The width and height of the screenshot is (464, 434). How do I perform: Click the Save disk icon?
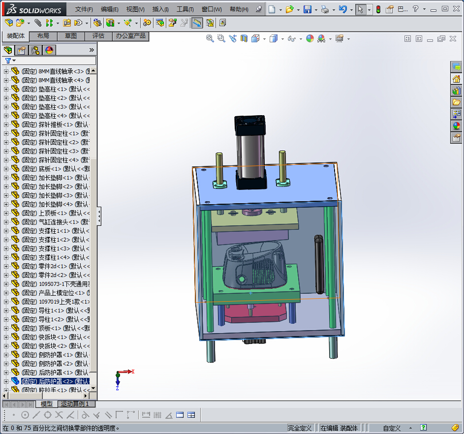click(308, 9)
